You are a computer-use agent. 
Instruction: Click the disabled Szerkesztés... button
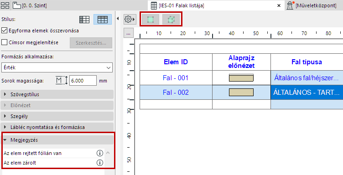pos(91,43)
